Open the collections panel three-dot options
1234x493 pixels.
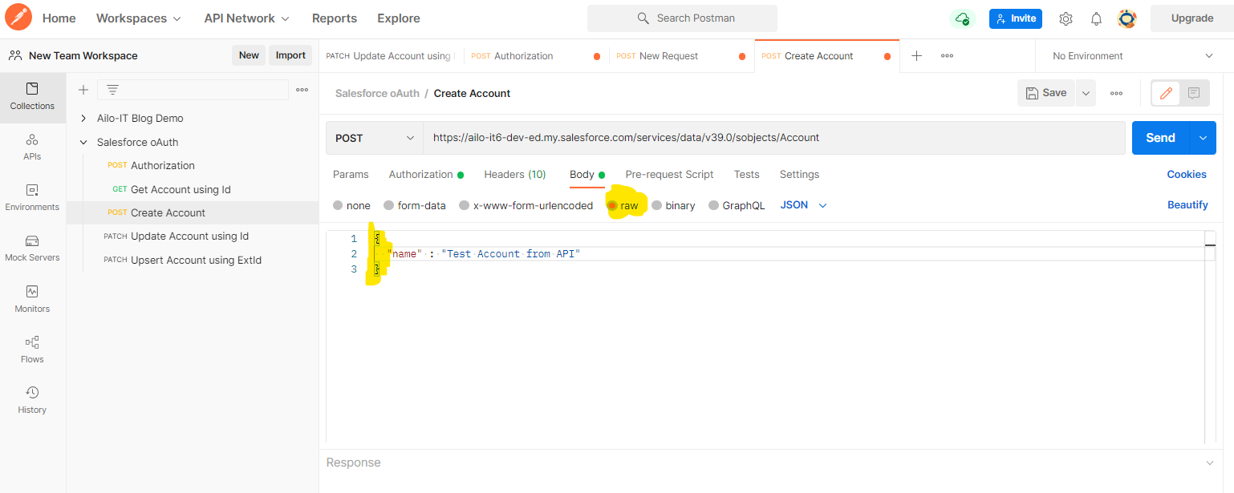pyautogui.click(x=302, y=90)
